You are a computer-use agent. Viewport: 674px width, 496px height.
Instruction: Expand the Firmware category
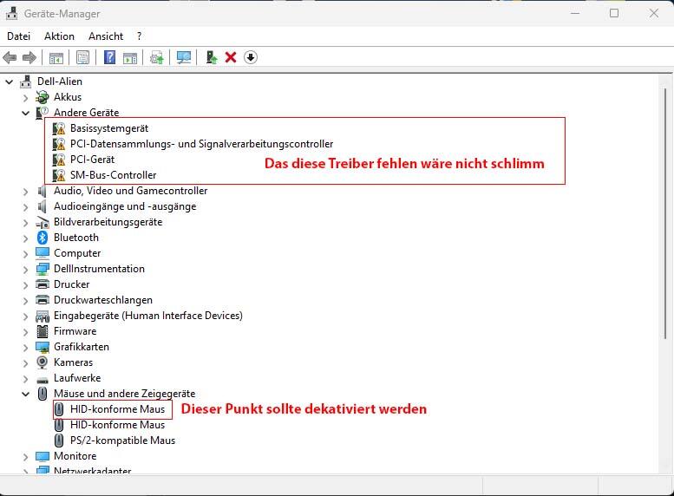[26, 331]
